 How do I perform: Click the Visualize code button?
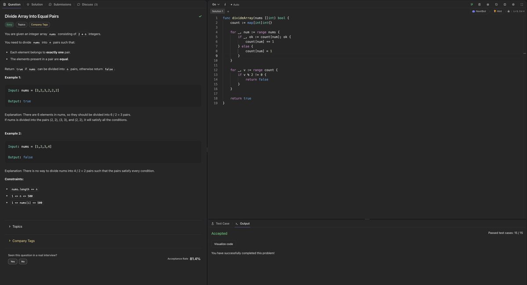(x=224, y=244)
